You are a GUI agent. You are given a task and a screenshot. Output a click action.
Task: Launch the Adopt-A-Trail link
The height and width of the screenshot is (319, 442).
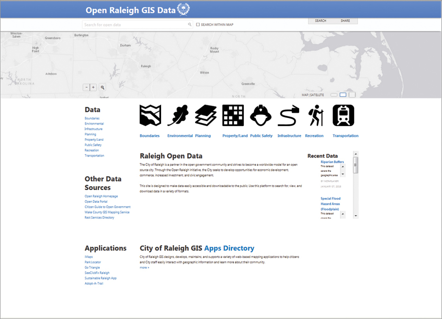(94, 284)
